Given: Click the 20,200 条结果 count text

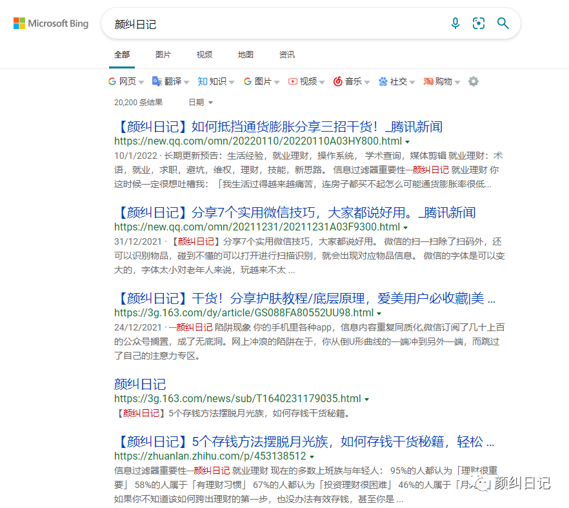Looking at the screenshot, I should (x=138, y=103).
